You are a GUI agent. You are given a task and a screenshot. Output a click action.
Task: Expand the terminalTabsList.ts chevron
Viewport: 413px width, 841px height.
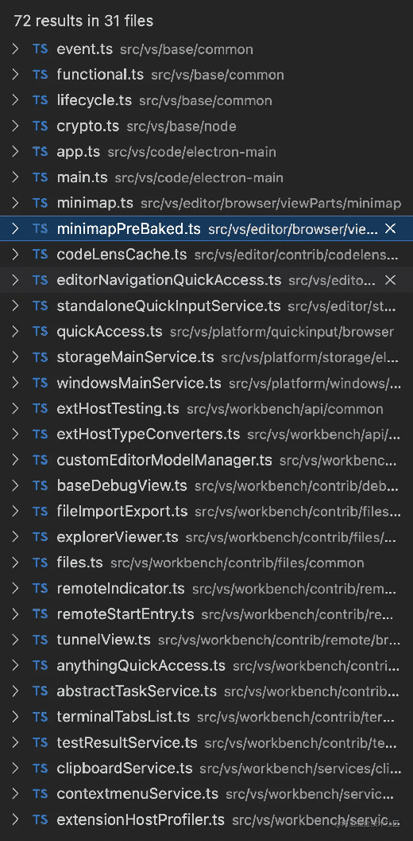[x=15, y=717]
